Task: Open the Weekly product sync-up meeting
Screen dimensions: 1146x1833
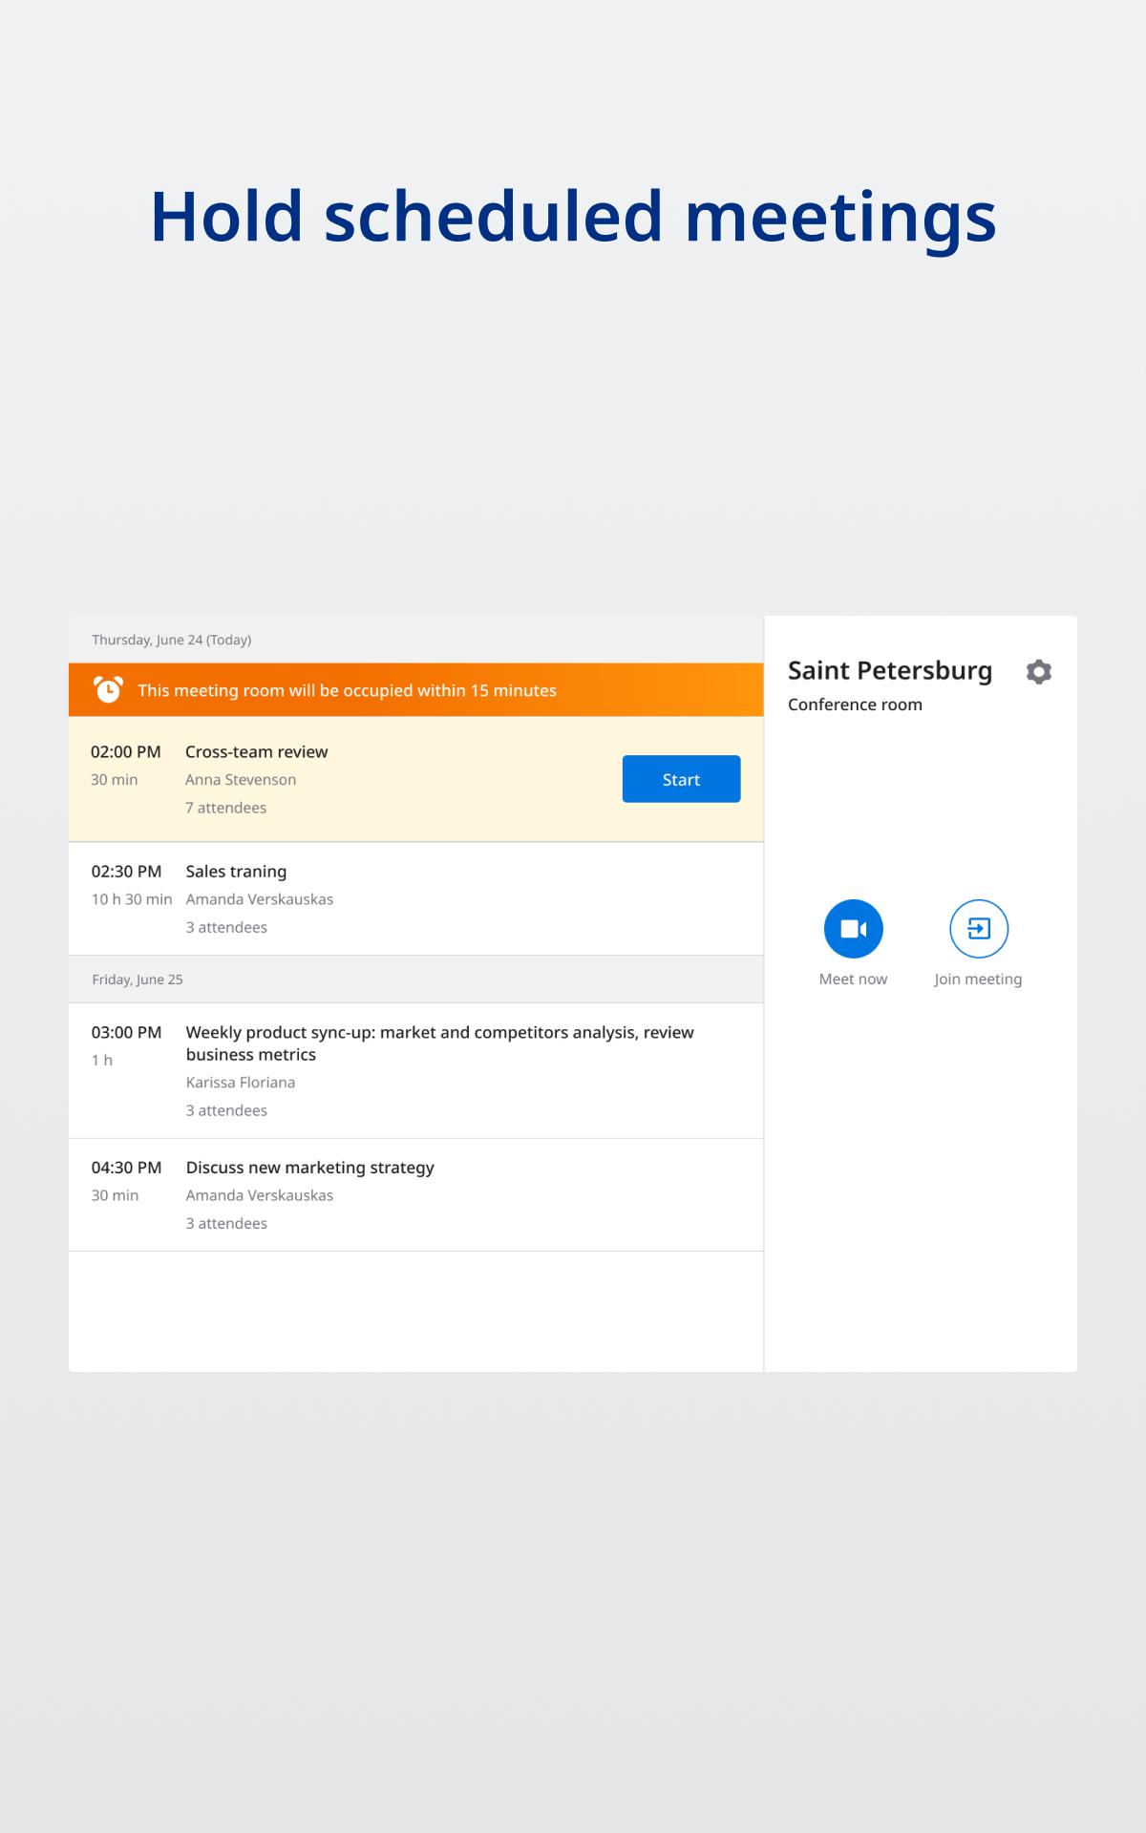Action: (415, 1070)
